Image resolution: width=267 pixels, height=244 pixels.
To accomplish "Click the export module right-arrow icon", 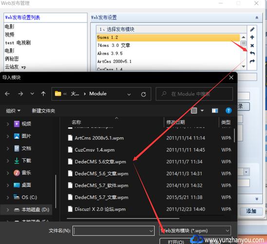I will pyautogui.click(x=252, y=61).
